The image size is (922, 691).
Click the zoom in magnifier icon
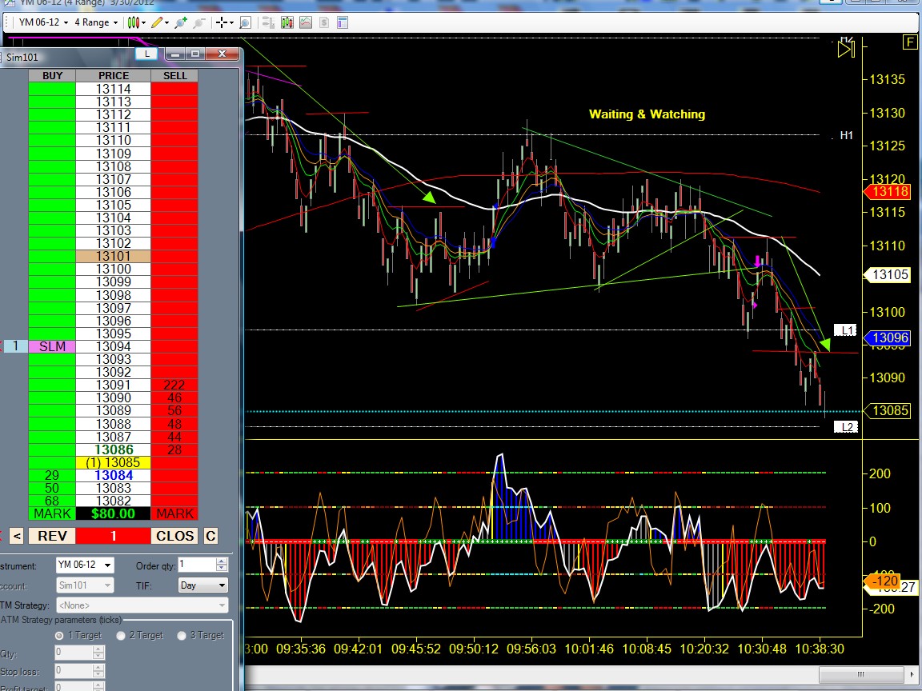181,22
